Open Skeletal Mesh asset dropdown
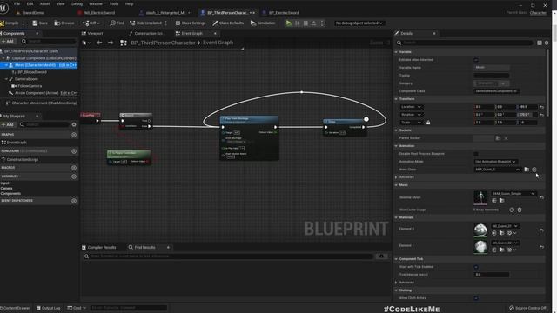Viewport: 557px width, 313px height. tap(513, 193)
